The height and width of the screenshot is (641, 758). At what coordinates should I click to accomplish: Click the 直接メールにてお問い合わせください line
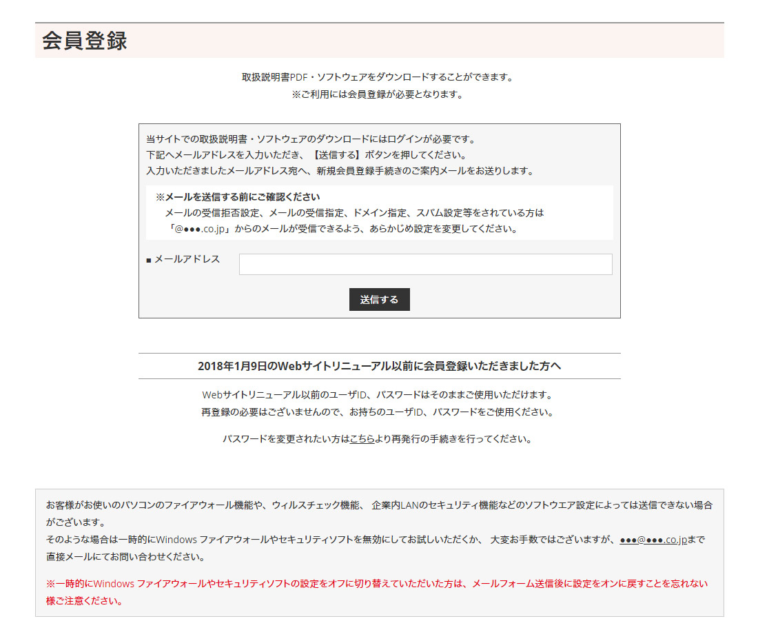[x=126, y=557]
